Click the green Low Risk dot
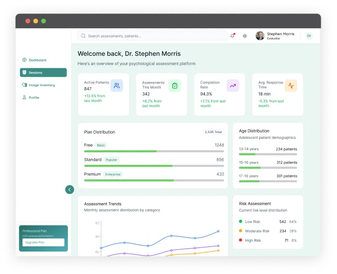Viewport: 337px width, 274px height. [x=240, y=222]
